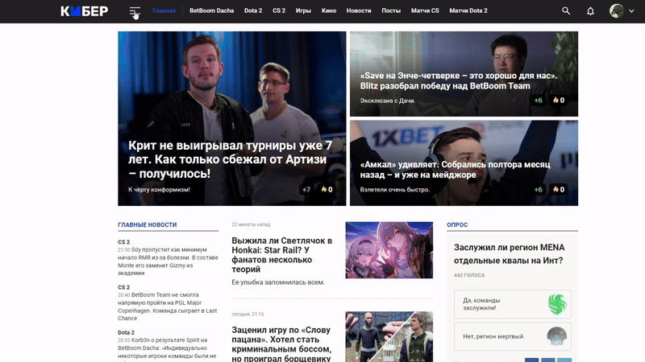The height and width of the screenshot is (362, 645).
Task: Open the Игры menu item
Action: point(303,10)
